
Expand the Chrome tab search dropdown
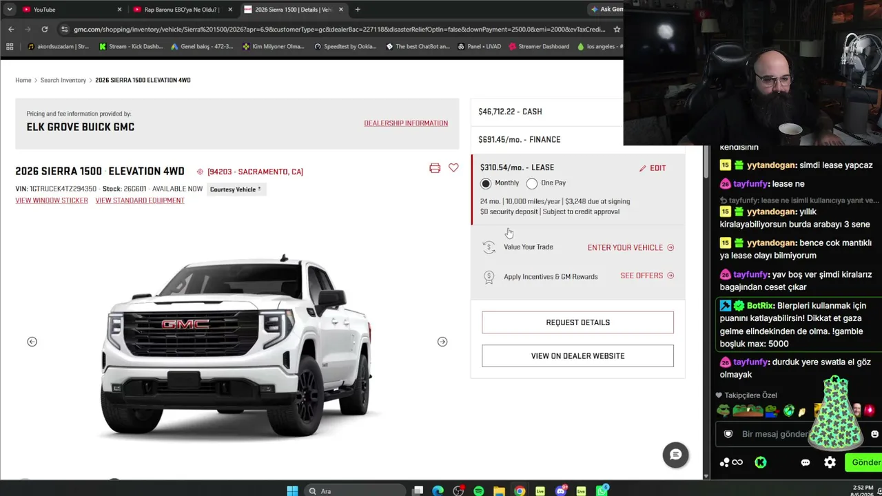coord(10,10)
